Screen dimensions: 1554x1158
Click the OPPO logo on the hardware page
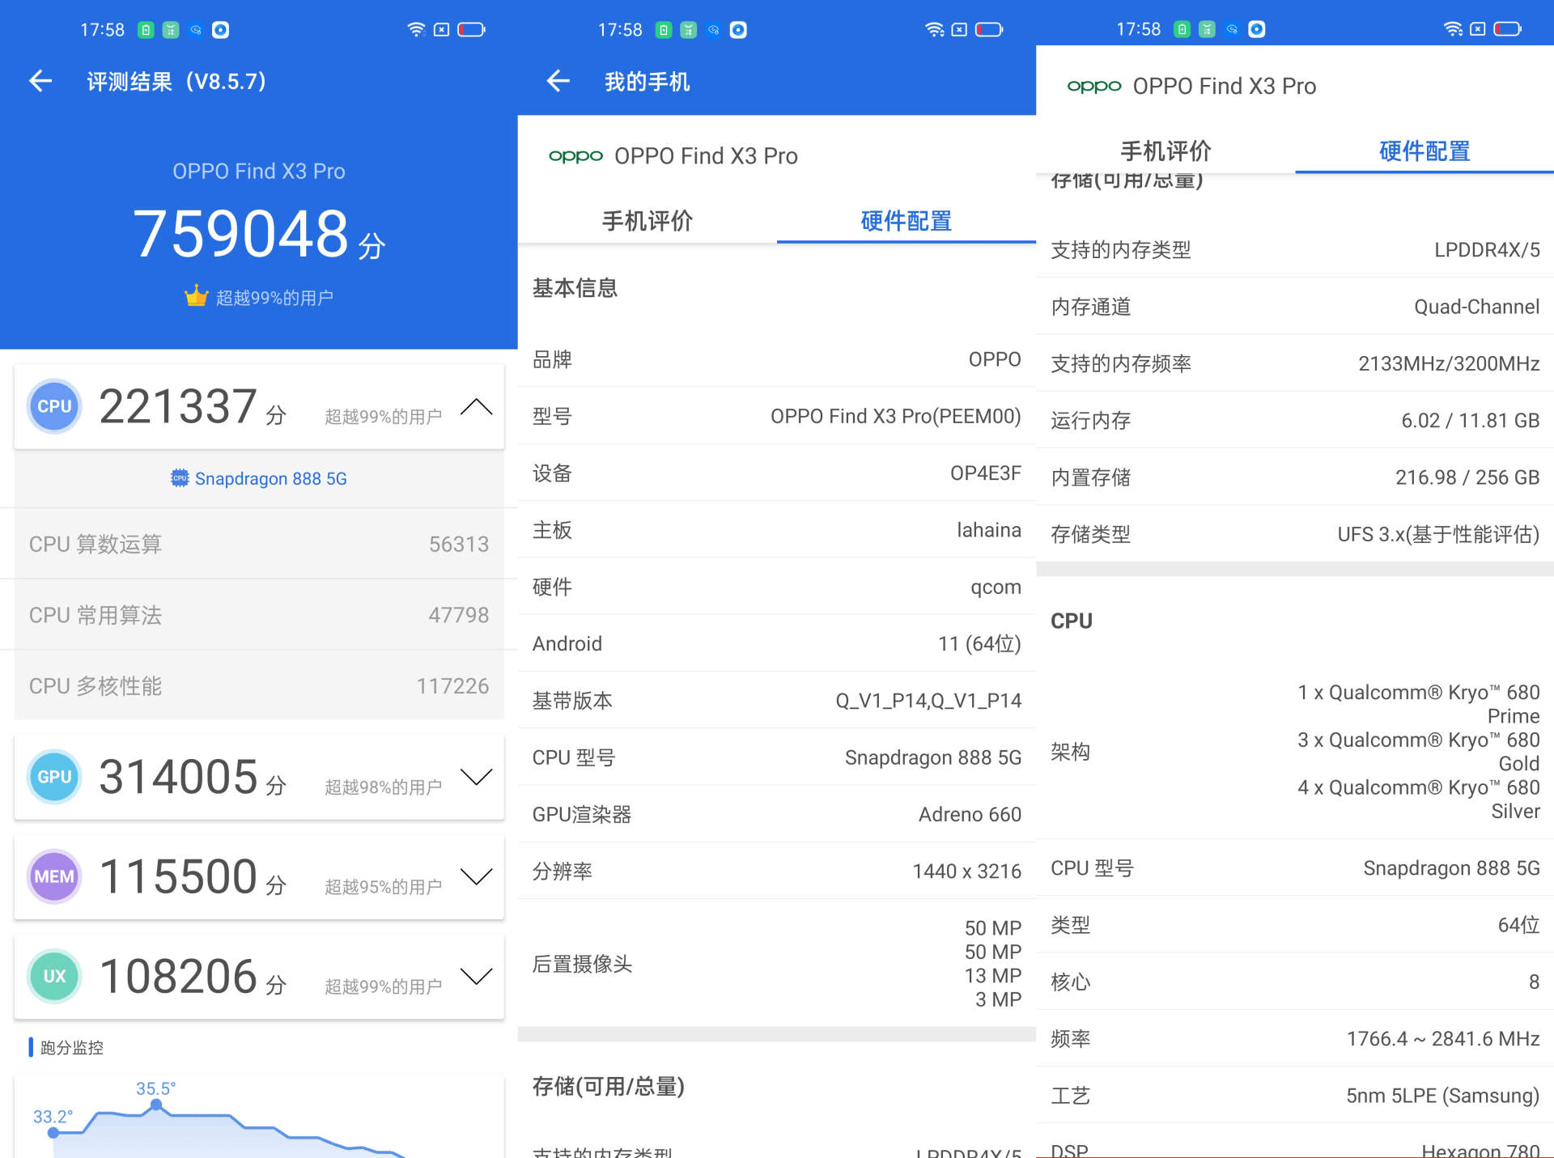pyautogui.click(x=1094, y=86)
